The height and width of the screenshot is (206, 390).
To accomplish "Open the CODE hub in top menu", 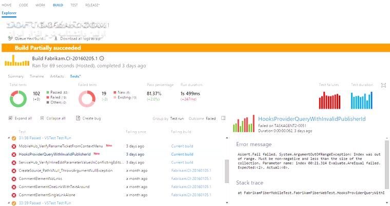I will (x=25, y=4).
